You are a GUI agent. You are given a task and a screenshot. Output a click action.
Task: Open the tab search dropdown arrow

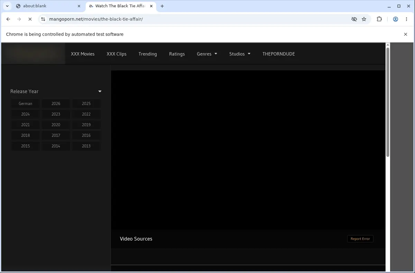[x=7, y=6]
